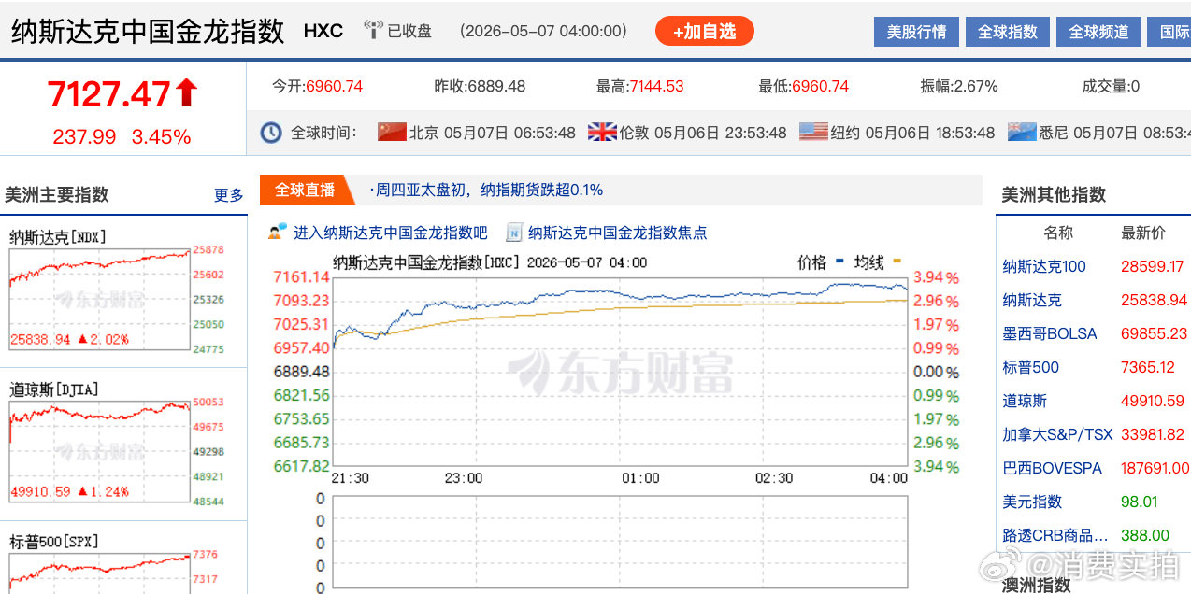Open the 进入纳斯达克中国金龙指数吧 link
This screenshot has height=594, width=1191.
click(391, 233)
